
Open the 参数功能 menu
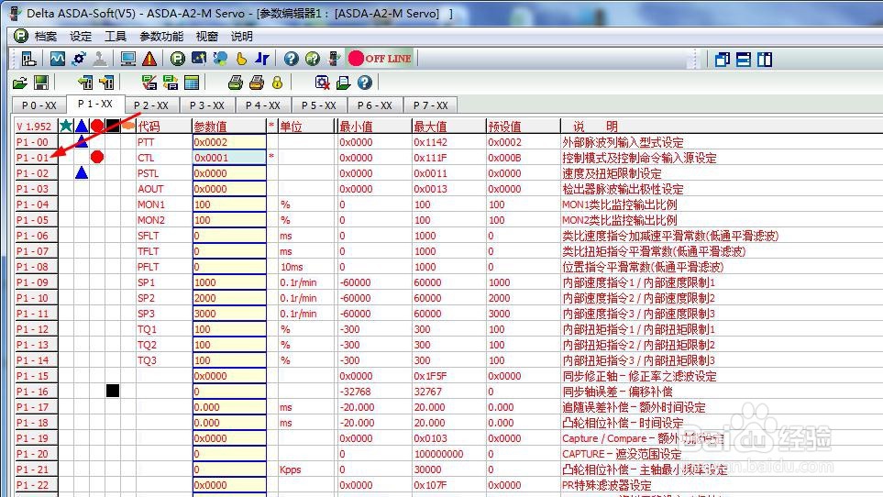161,37
